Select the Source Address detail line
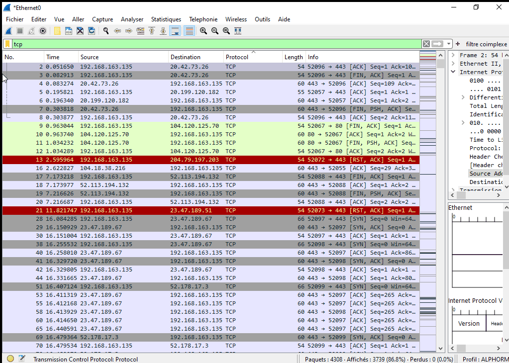Screen dimensions: 509x363 point(486,174)
